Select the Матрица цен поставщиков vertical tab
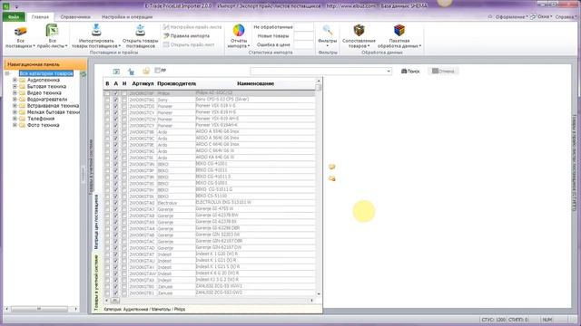581x326 pixels. [96, 221]
